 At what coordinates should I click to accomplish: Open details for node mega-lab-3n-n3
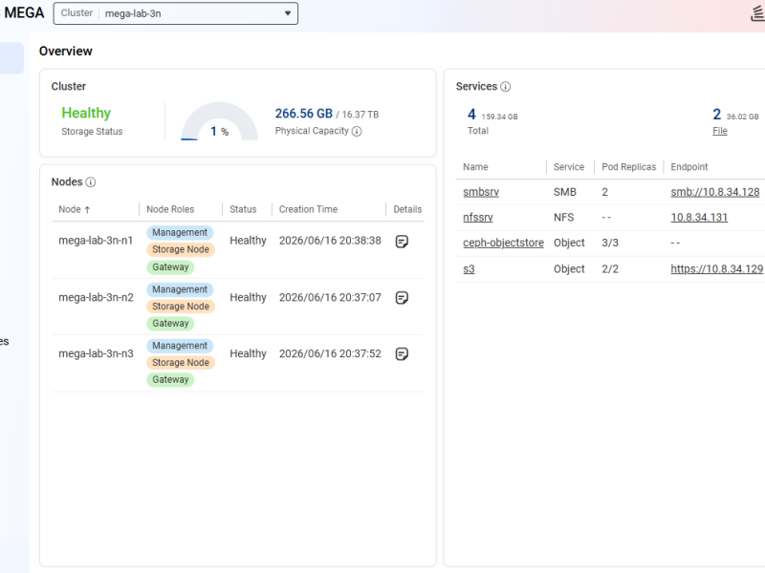pyautogui.click(x=402, y=353)
